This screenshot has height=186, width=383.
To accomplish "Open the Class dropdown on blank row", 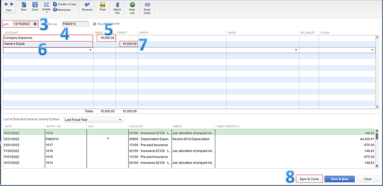I will (x=373, y=50).
